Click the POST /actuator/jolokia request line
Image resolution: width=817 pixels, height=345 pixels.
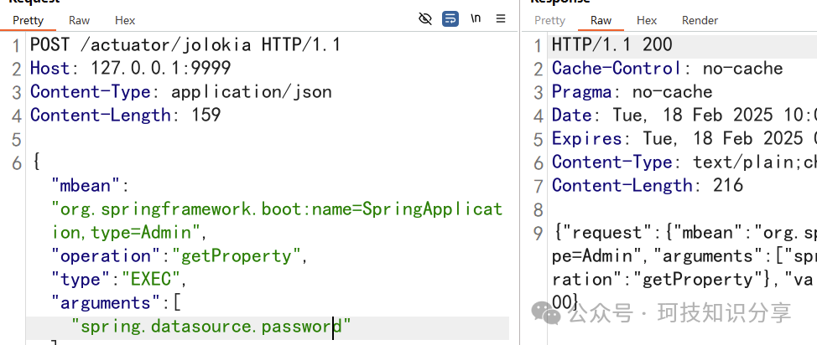(x=185, y=44)
